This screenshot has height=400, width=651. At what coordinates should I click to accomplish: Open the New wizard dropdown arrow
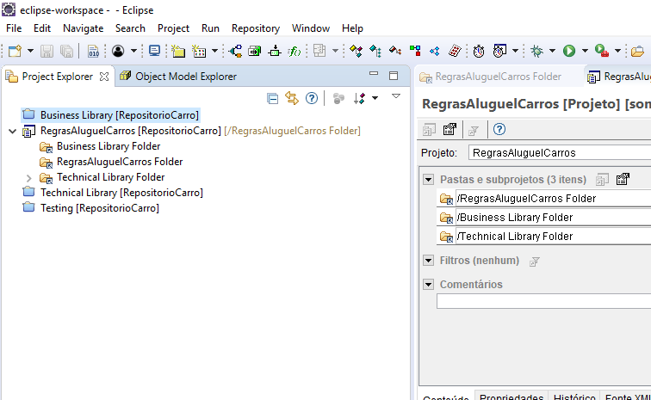point(30,51)
